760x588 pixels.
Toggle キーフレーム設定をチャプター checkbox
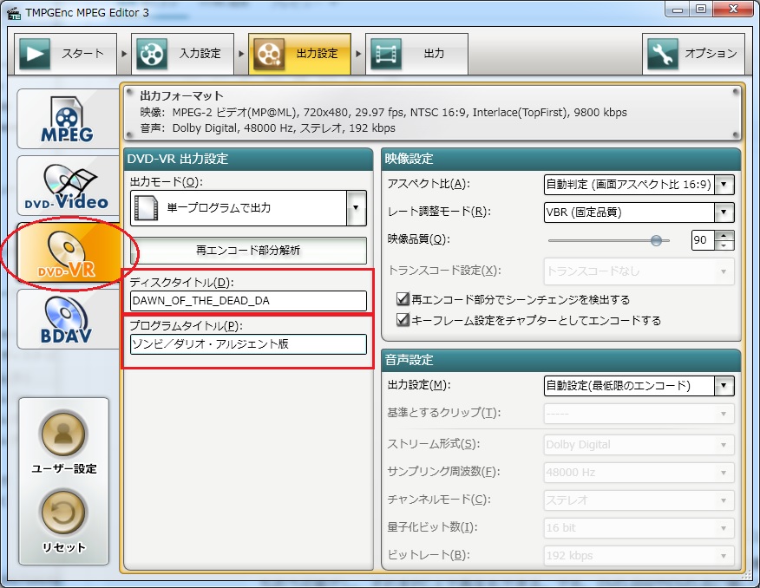pos(403,320)
